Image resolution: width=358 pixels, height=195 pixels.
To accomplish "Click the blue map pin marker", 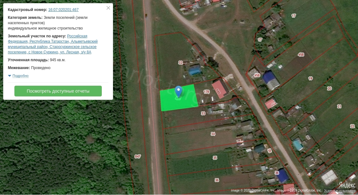I will (x=178, y=91).
